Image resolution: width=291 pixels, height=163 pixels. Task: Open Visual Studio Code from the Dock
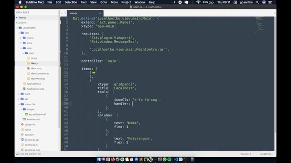pos(176,159)
